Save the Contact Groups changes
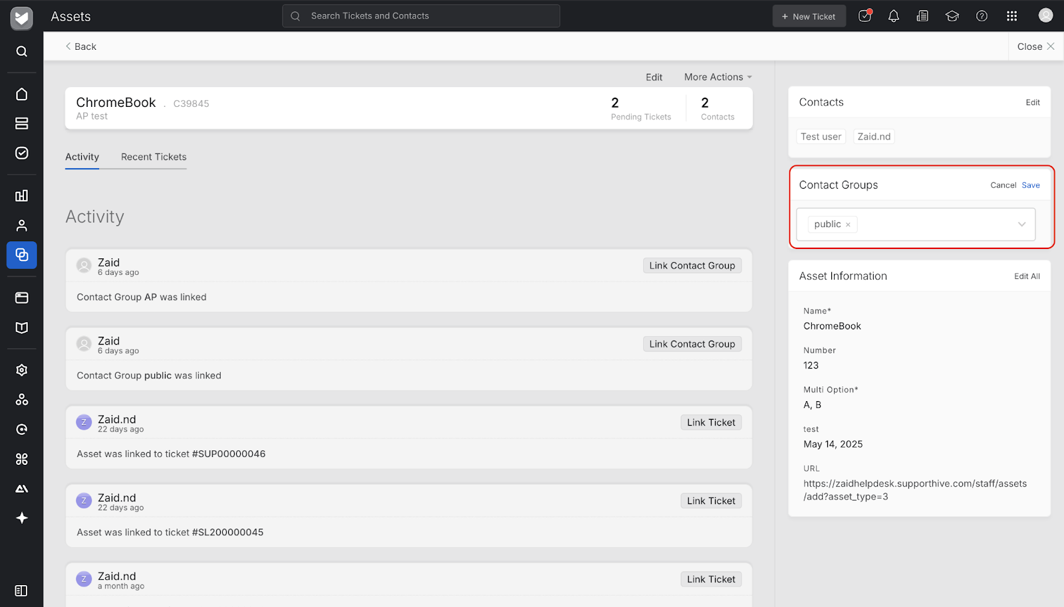This screenshot has height=607, width=1064. [x=1030, y=185]
